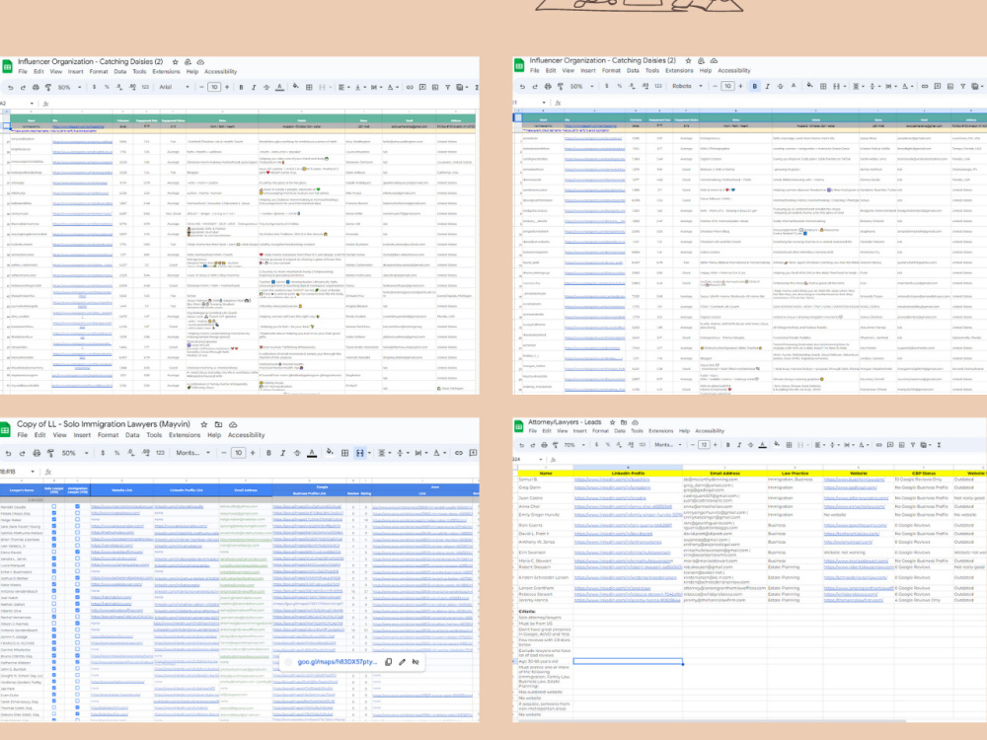Viewport: 987px width, 740px height.
Task: Open Extensions menu in Solo Immigration Lawyers sheet
Action: 185,435
